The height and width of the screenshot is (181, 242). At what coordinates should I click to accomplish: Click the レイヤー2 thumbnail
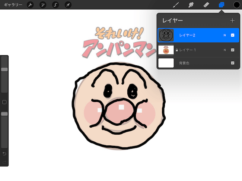(166, 35)
